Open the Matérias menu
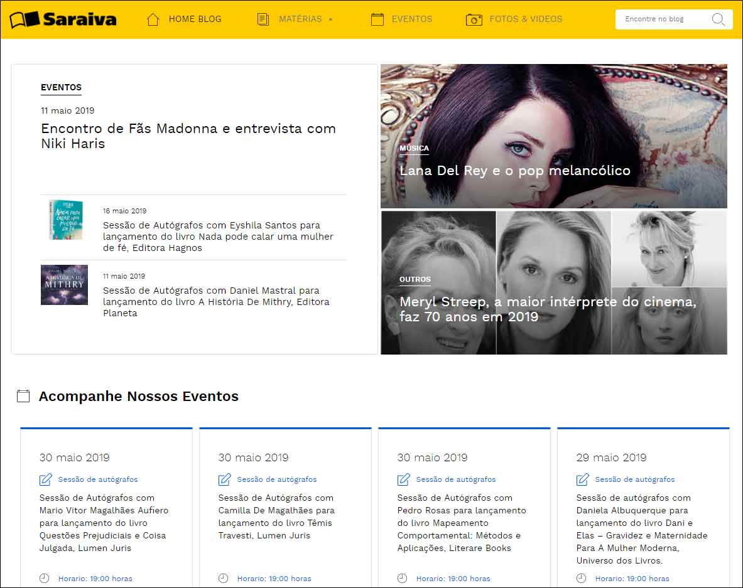The image size is (743, 588). click(x=300, y=19)
